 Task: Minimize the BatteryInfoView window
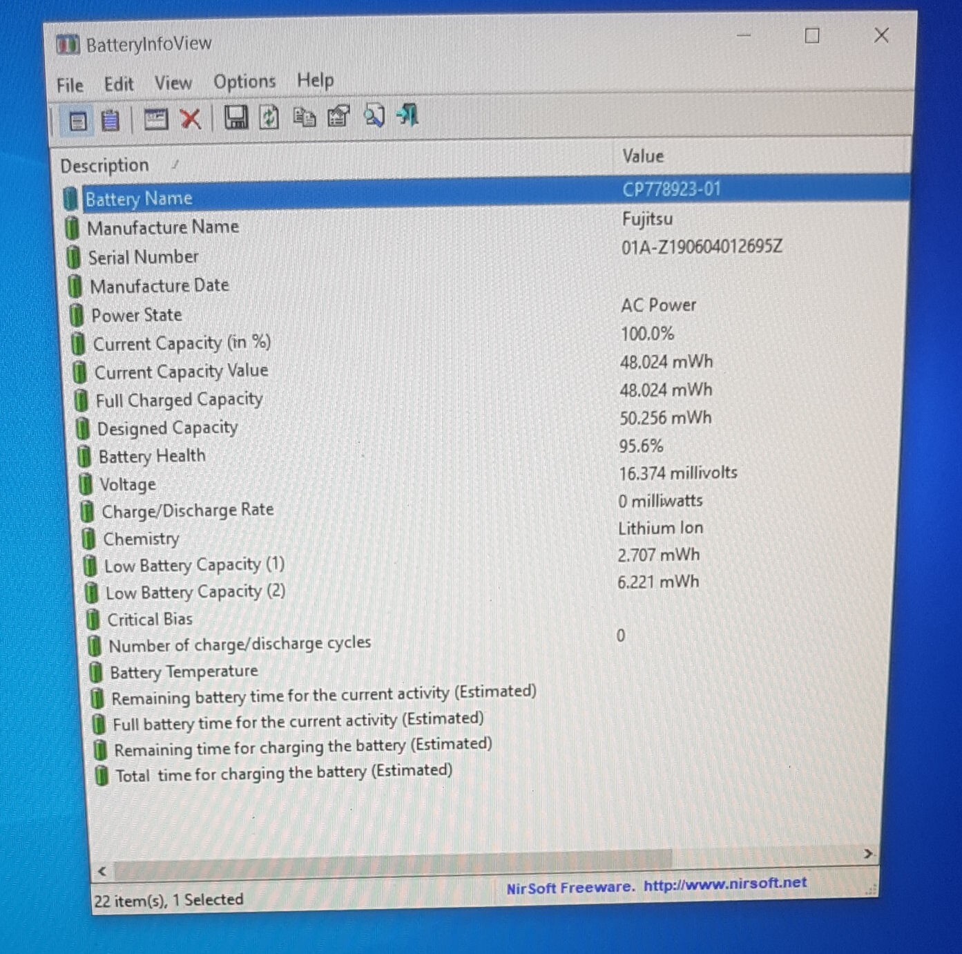pyautogui.click(x=744, y=36)
